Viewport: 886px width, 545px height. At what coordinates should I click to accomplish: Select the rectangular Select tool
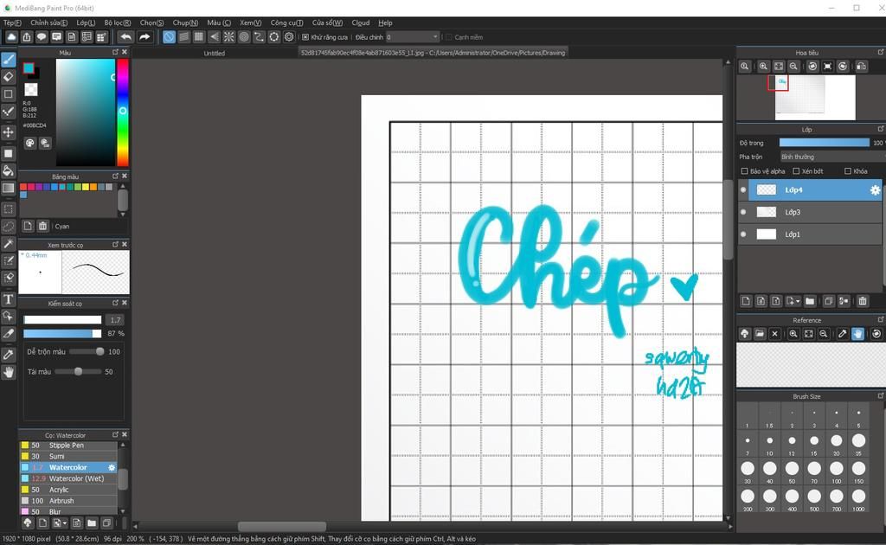click(x=9, y=209)
